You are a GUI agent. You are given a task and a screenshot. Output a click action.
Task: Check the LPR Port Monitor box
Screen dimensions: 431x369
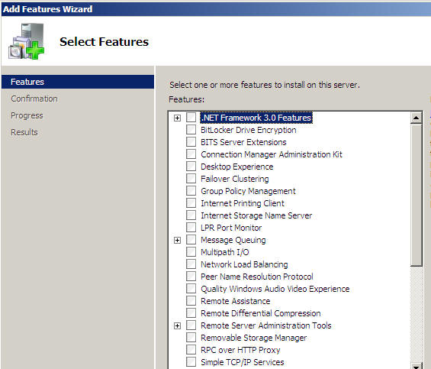(191, 228)
